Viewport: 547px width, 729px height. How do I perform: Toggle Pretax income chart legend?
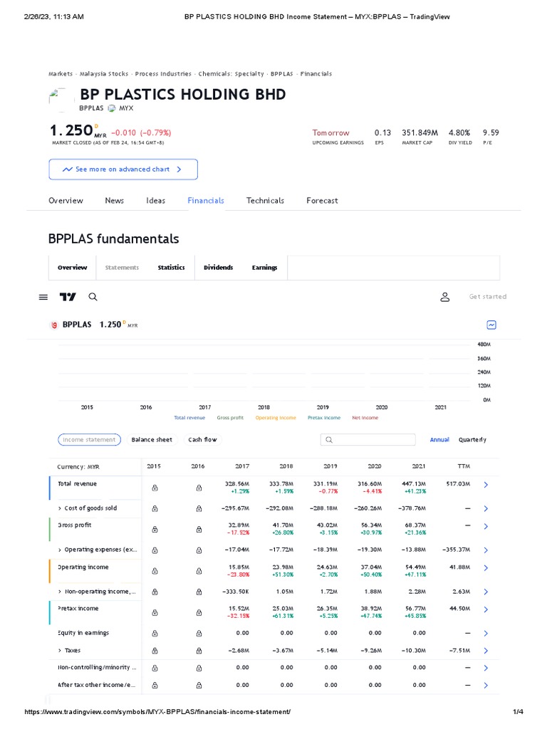(x=324, y=418)
